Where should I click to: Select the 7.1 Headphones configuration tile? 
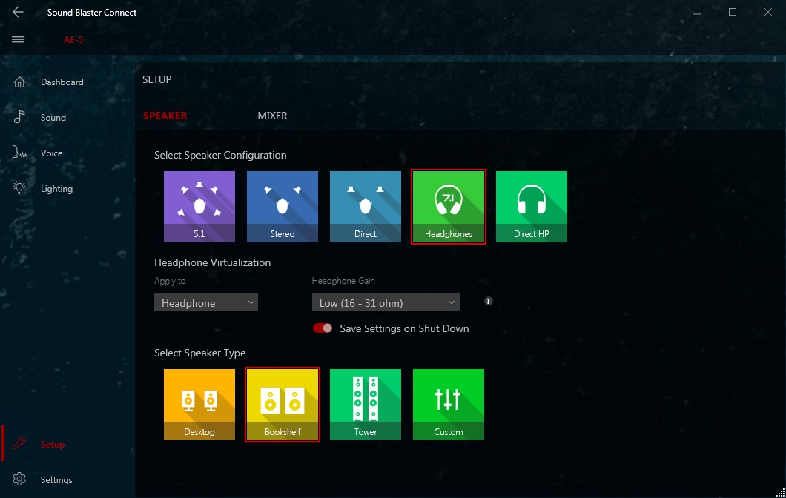tap(448, 207)
